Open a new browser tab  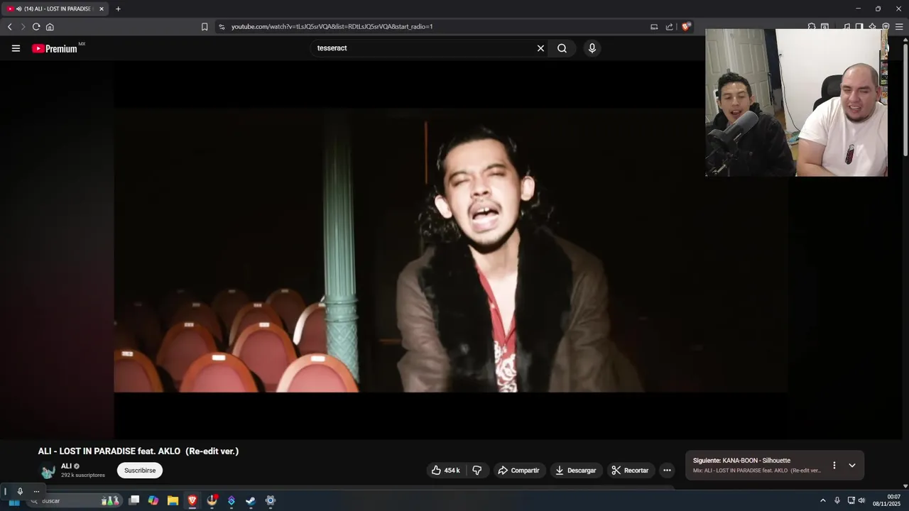point(118,9)
